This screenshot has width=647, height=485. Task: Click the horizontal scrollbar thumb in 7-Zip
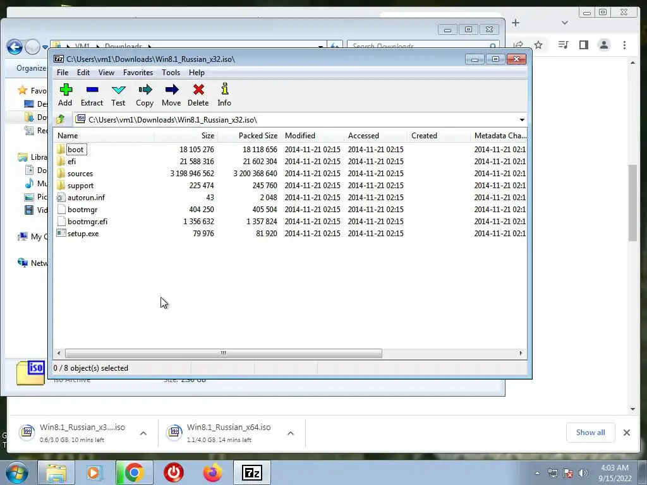coord(223,354)
